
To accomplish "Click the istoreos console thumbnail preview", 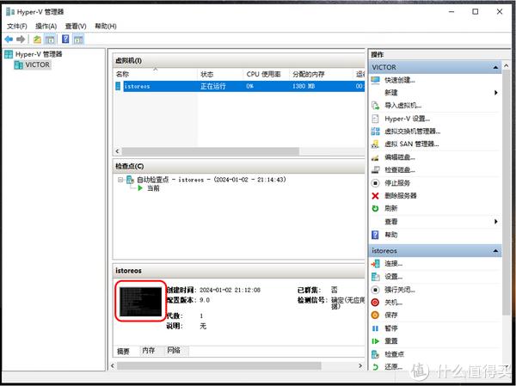I will point(141,302).
